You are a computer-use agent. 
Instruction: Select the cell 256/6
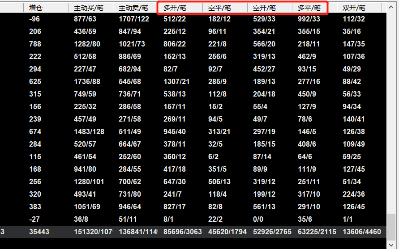click(217, 56)
